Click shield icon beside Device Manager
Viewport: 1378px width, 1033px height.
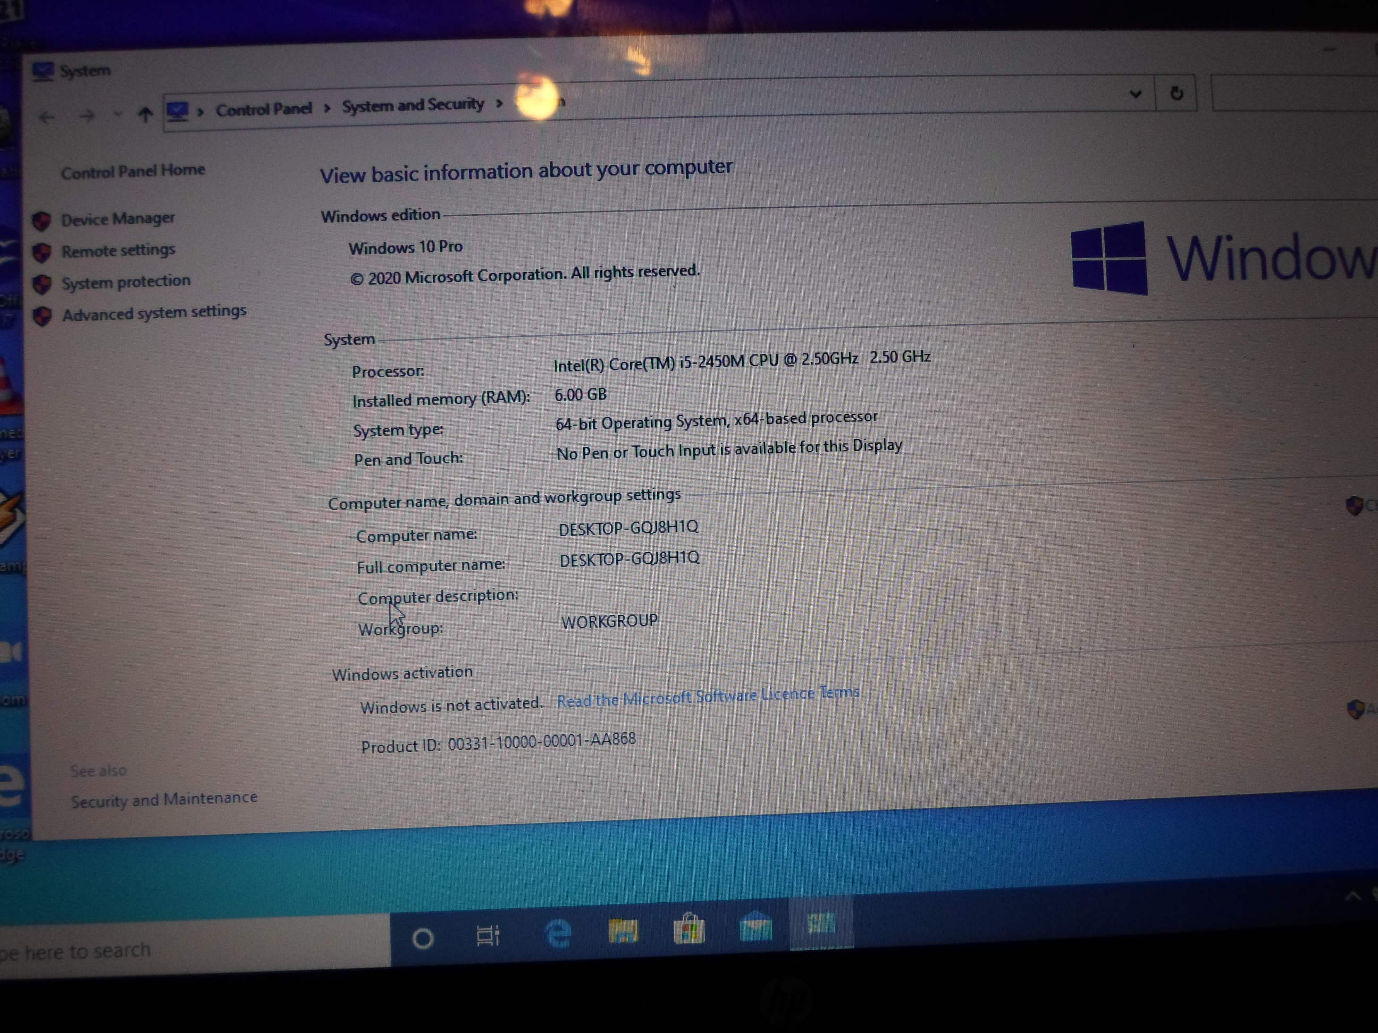pyautogui.click(x=41, y=221)
